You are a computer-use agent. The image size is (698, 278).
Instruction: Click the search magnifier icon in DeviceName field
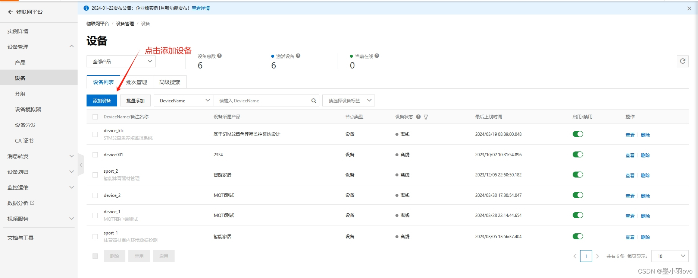pyautogui.click(x=314, y=100)
